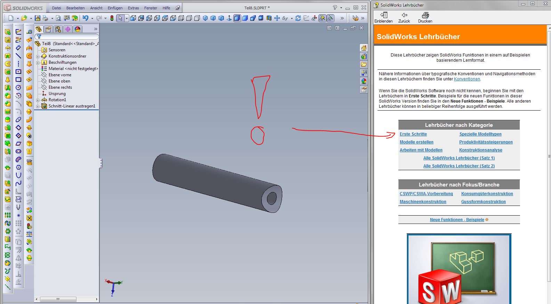The width and height of the screenshot is (551, 304).
Task: Activate the Select cursor tool
Action: pyautogui.click(x=120, y=18)
